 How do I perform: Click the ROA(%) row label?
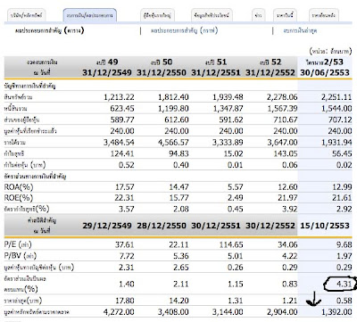(x=19, y=187)
